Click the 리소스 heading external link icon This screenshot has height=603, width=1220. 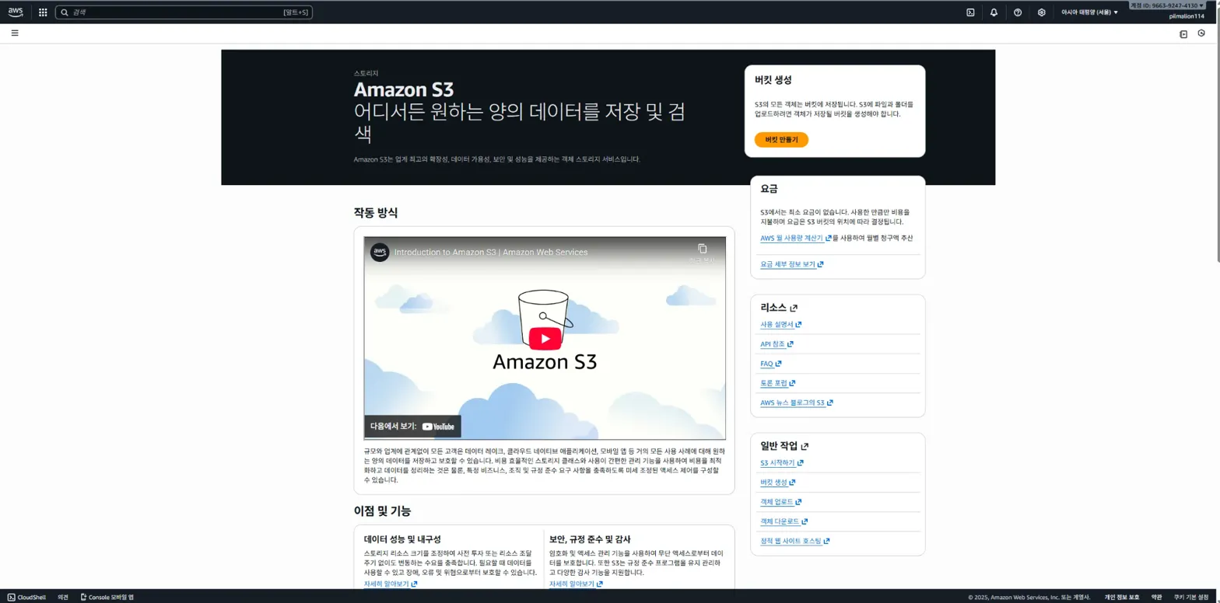[x=794, y=308]
